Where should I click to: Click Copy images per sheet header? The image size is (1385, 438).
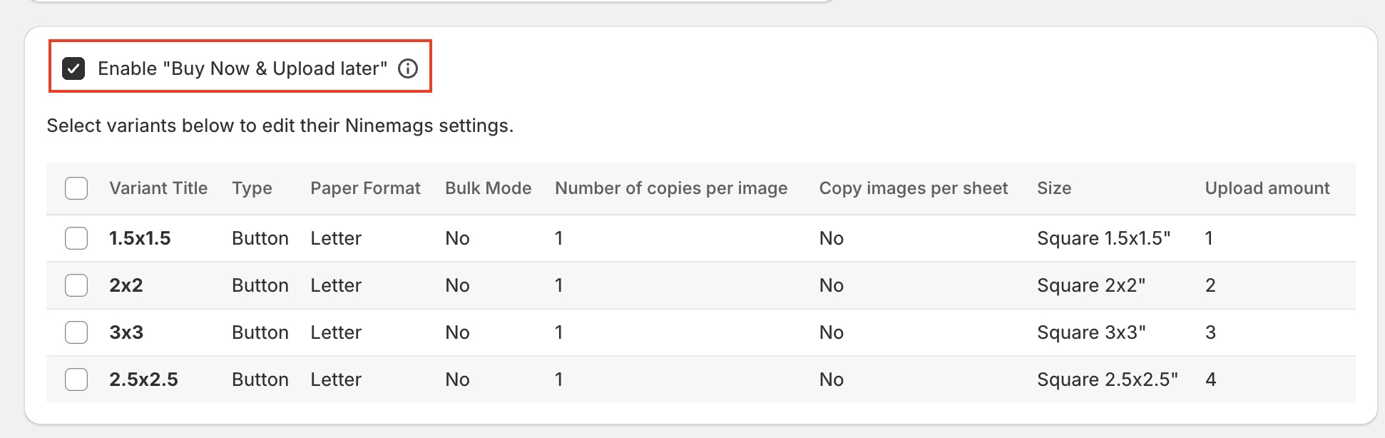(913, 188)
